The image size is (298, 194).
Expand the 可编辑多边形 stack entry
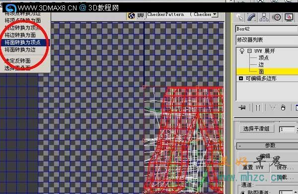pos(241,78)
